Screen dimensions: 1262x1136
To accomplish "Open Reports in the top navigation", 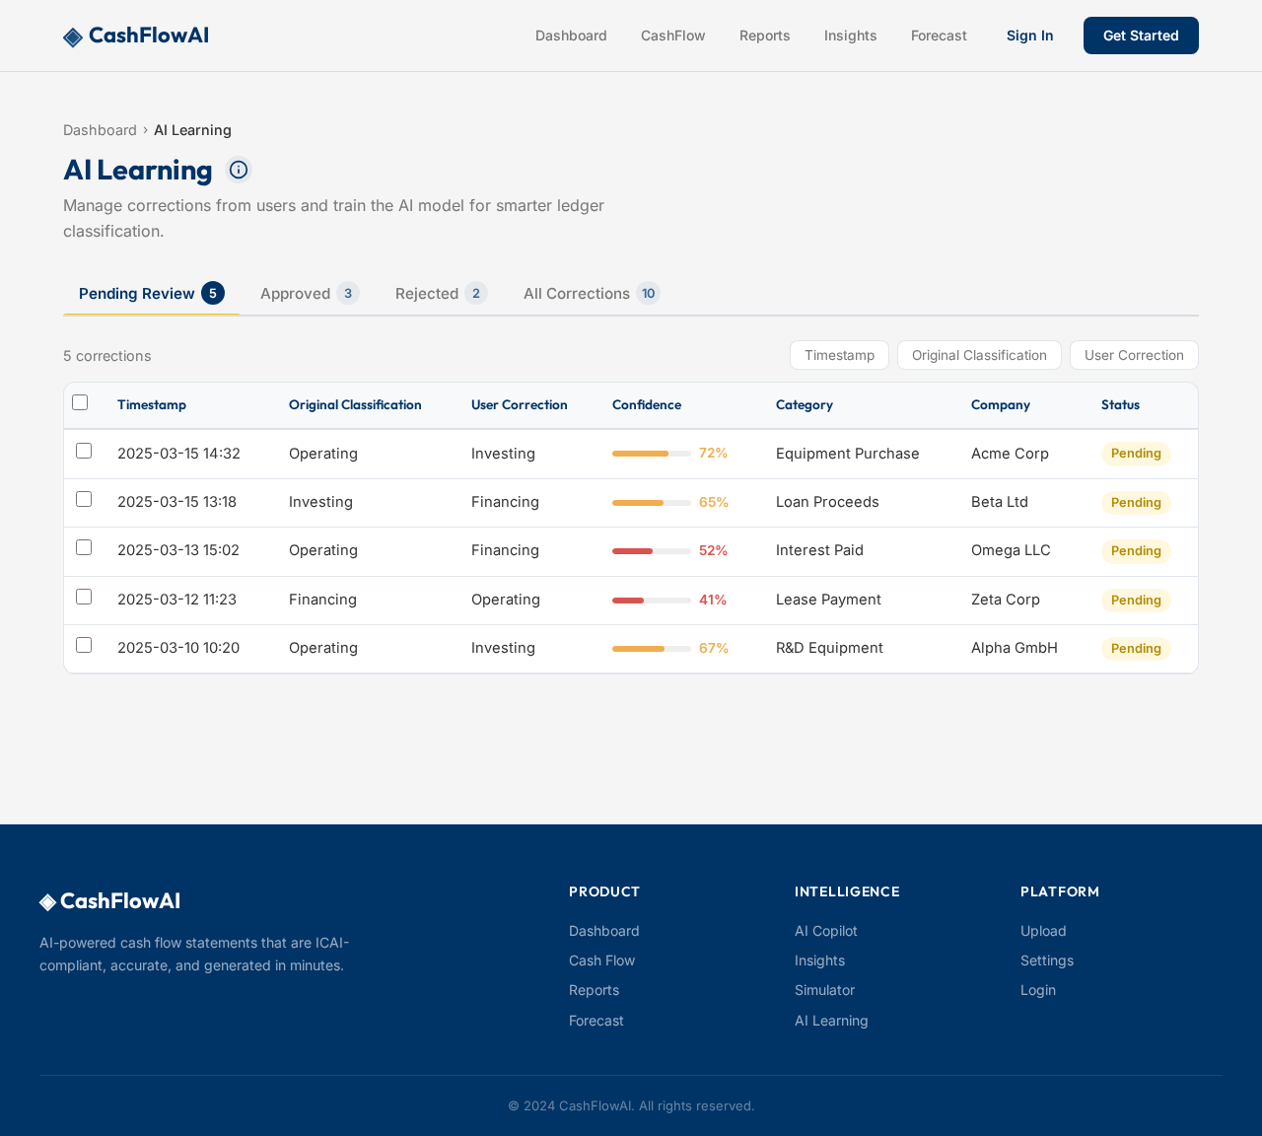I will pos(765,35).
